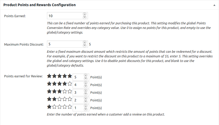This screenshot has height=125, width=219.
Task: Click the five-star review points field
Action: [78, 77]
